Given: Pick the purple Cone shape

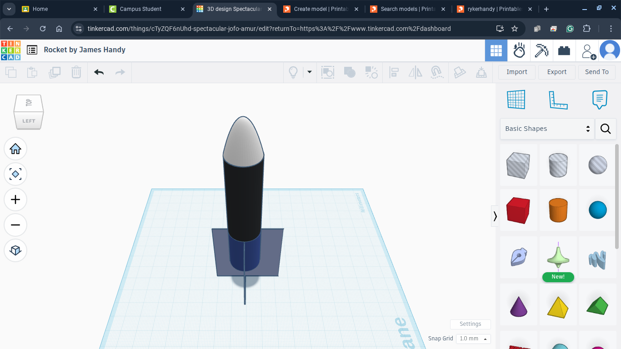Looking at the screenshot, I should (518, 306).
